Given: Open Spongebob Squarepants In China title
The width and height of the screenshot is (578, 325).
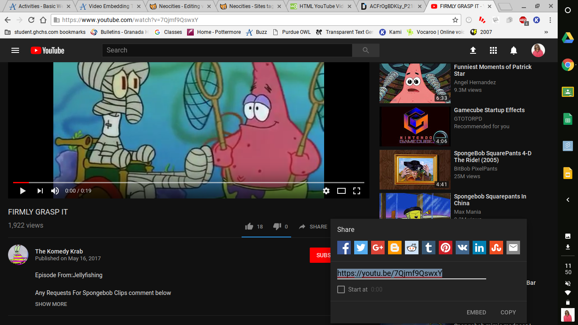Looking at the screenshot, I should click(x=490, y=200).
